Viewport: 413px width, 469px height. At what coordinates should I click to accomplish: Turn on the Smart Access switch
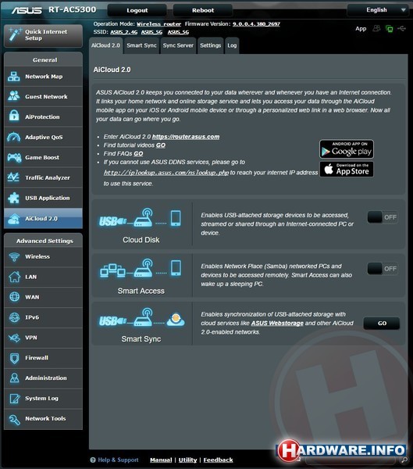click(x=383, y=269)
